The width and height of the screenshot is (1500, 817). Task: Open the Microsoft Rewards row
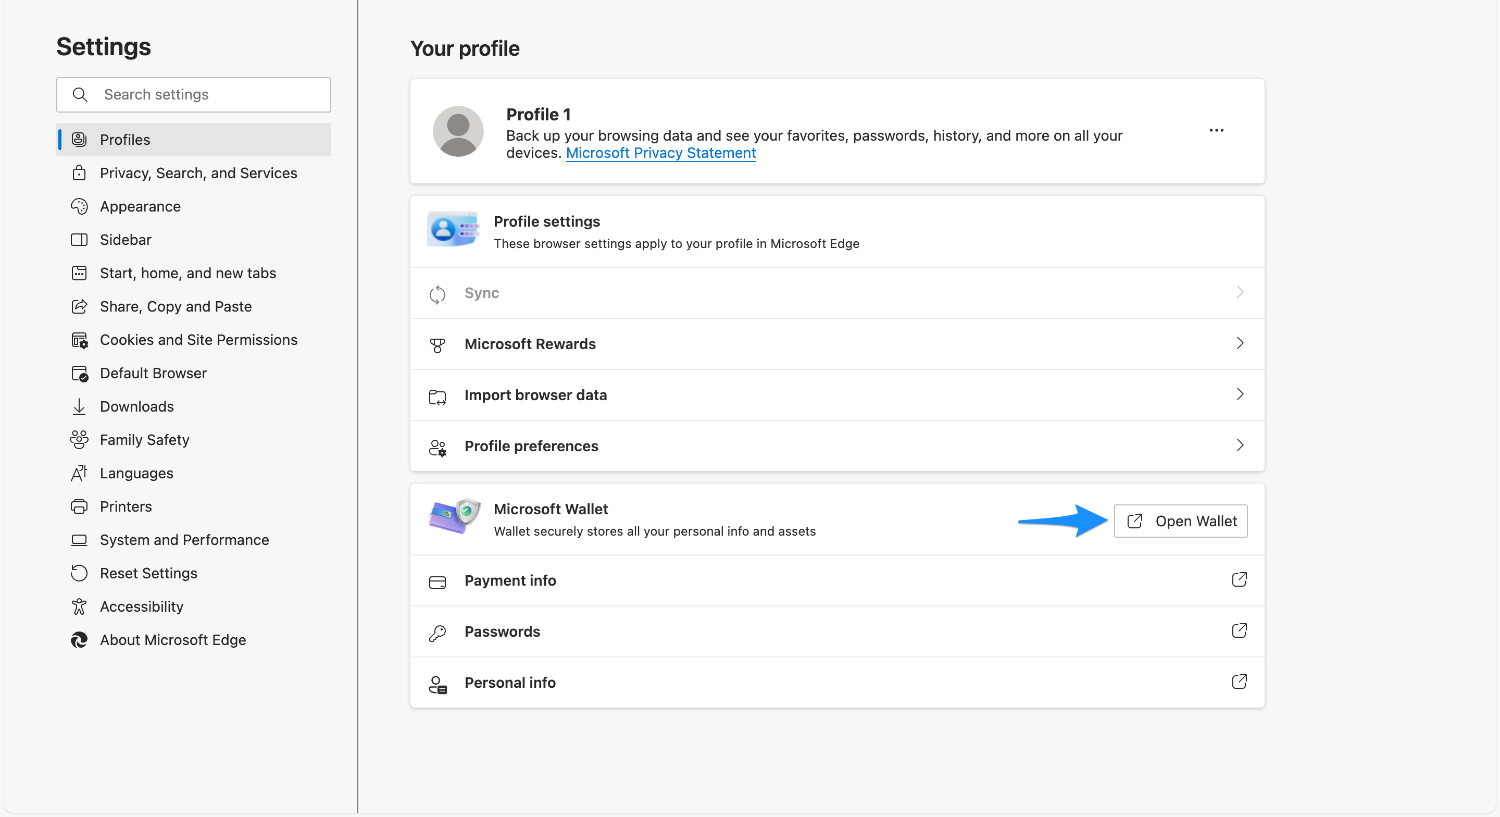[838, 344]
